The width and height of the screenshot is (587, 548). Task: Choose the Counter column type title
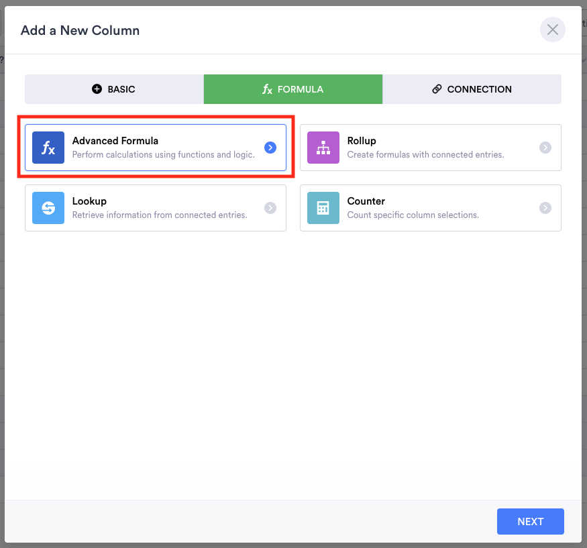coord(366,201)
